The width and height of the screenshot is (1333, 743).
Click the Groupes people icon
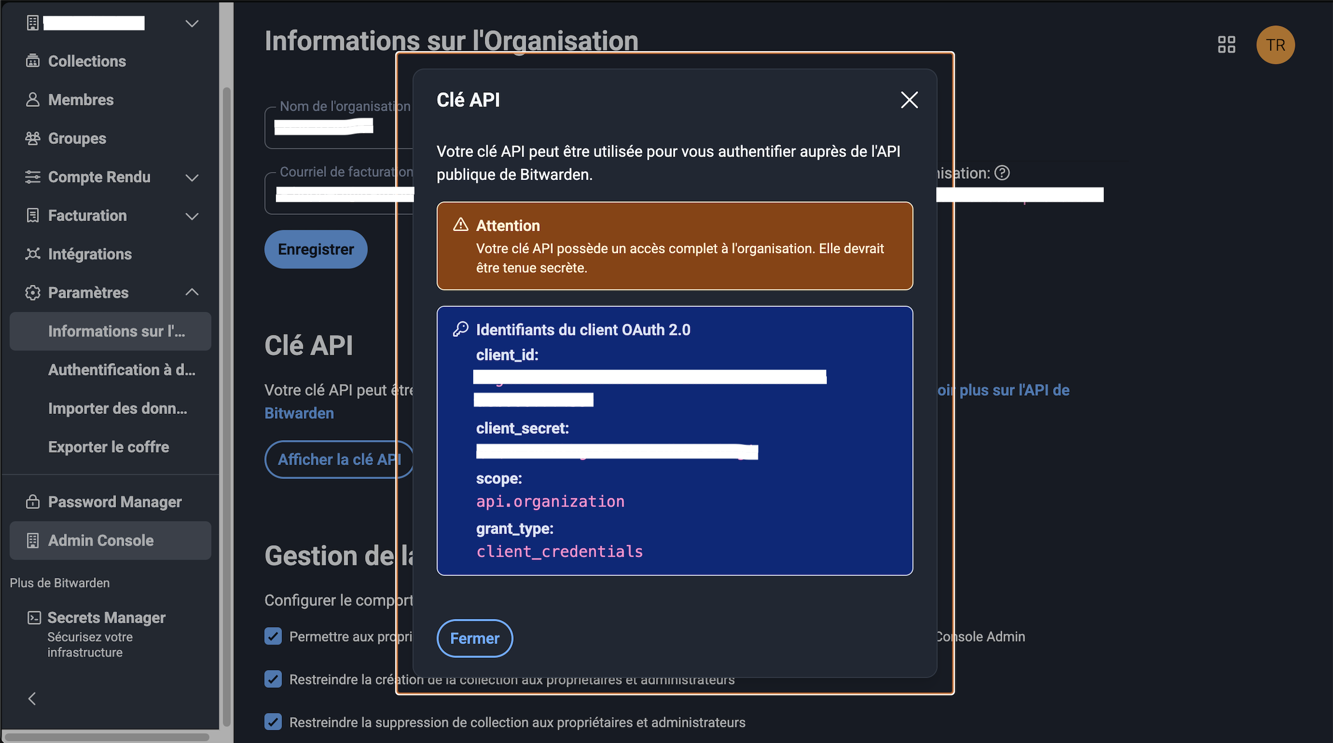pyautogui.click(x=32, y=138)
